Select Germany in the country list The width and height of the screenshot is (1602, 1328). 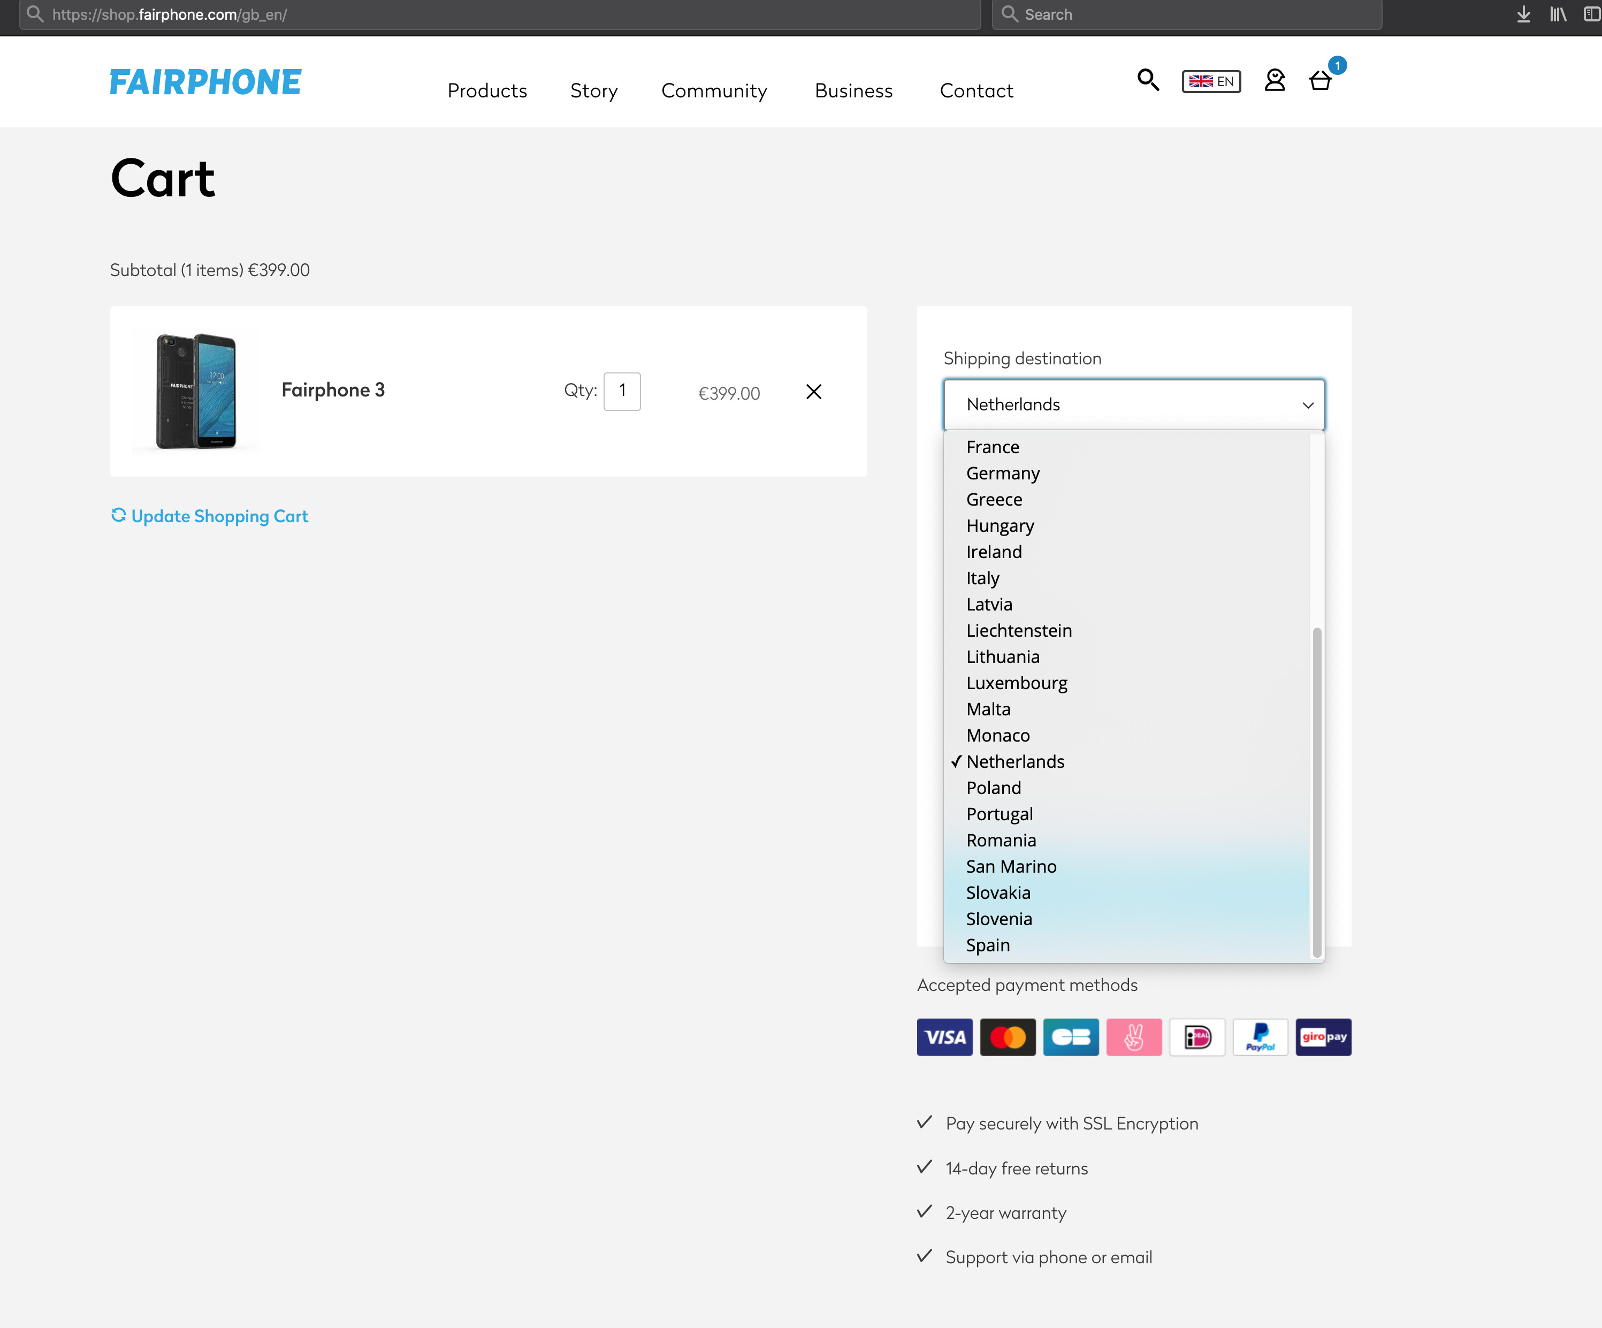(1126, 473)
